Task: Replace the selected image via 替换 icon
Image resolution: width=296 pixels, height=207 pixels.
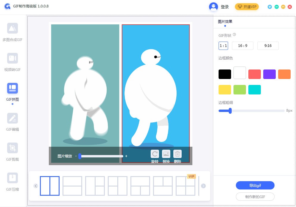Action: (x=166, y=154)
